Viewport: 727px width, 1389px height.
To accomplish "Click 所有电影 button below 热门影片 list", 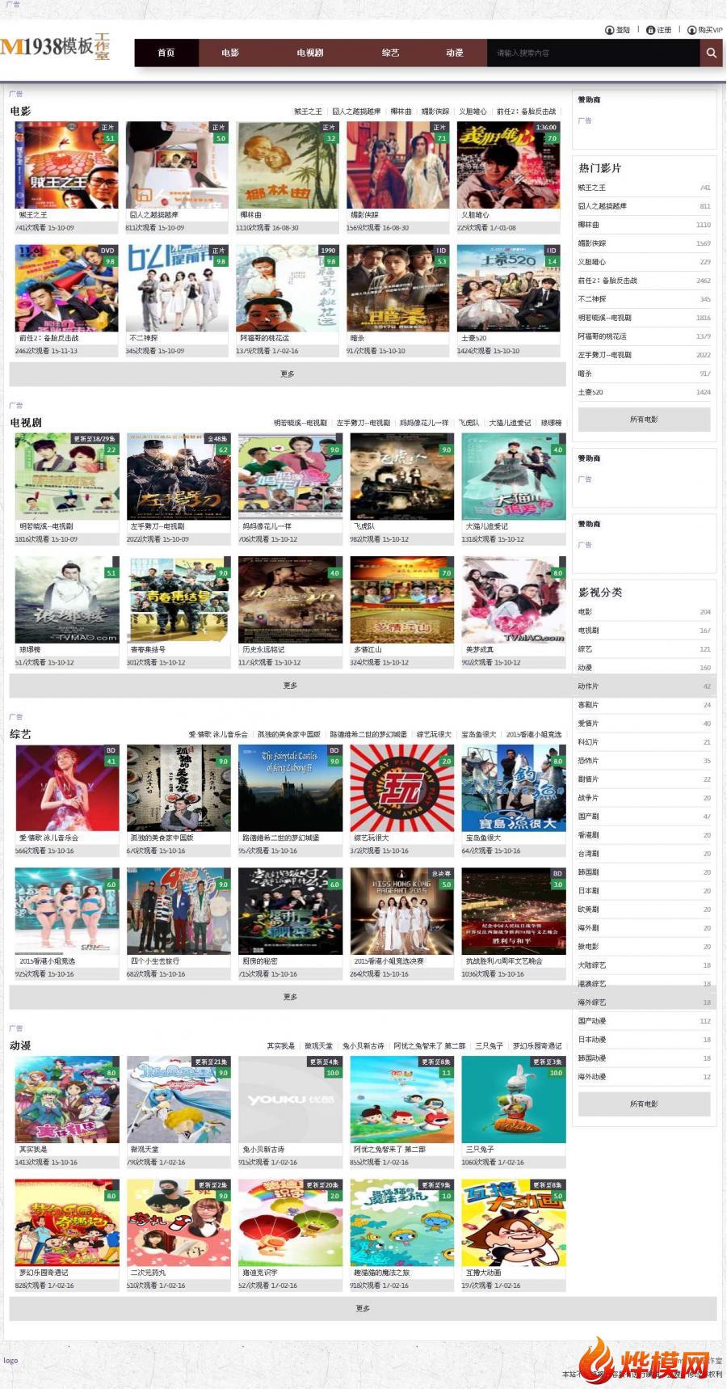I will point(644,420).
